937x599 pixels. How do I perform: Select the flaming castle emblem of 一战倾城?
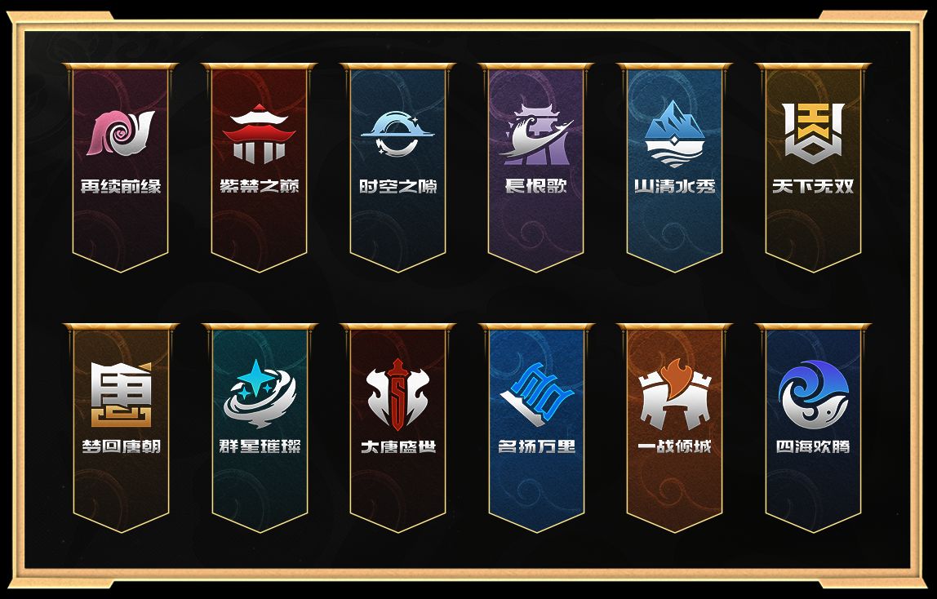click(675, 394)
